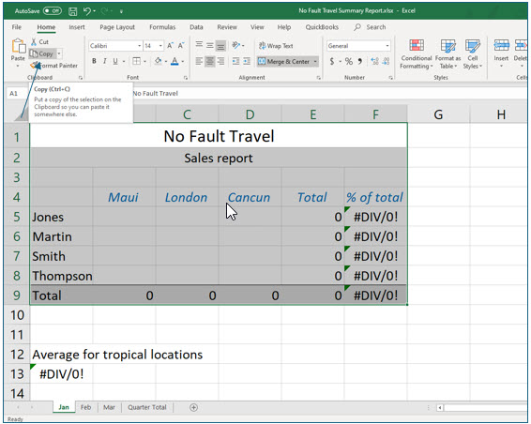Toggle Italic formatting
The width and height of the screenshot is (531, 424).
click(x=105, y=61)
